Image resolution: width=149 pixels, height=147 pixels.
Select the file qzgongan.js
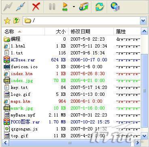[x=24, y=129]
